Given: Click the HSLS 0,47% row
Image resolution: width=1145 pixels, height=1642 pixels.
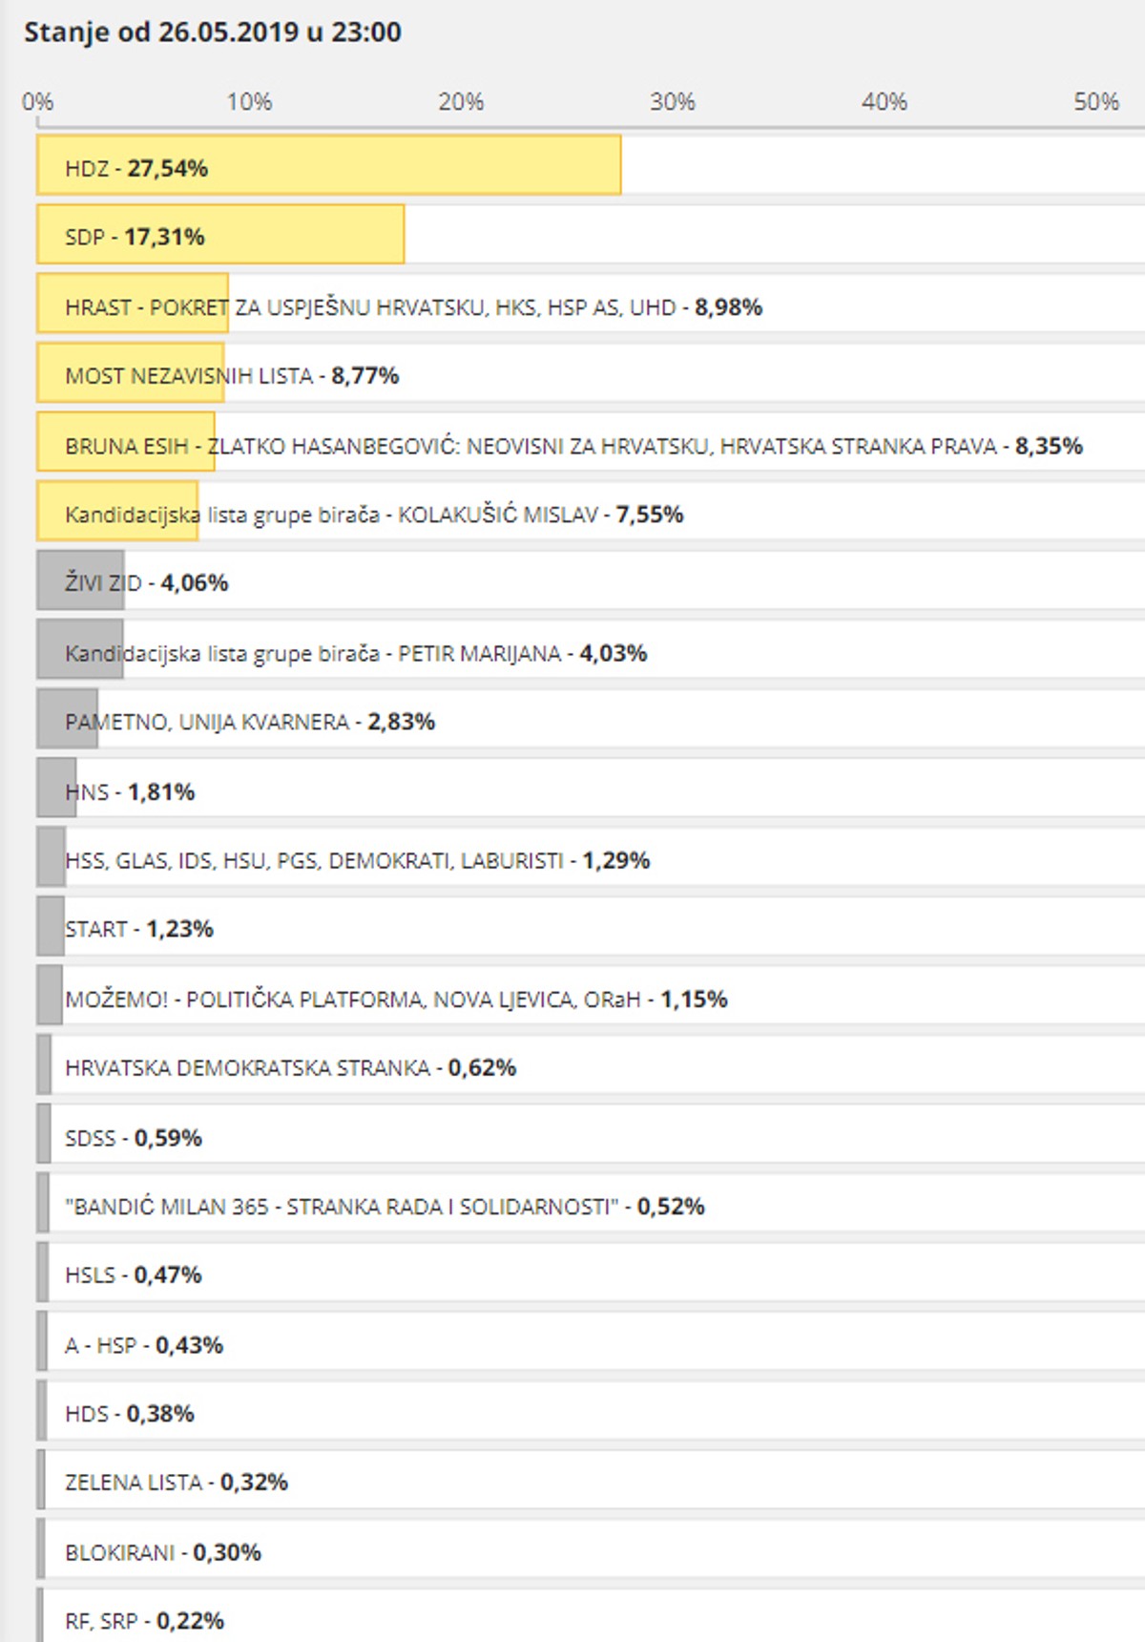Looking at the screenshot, I should 133,1274.
